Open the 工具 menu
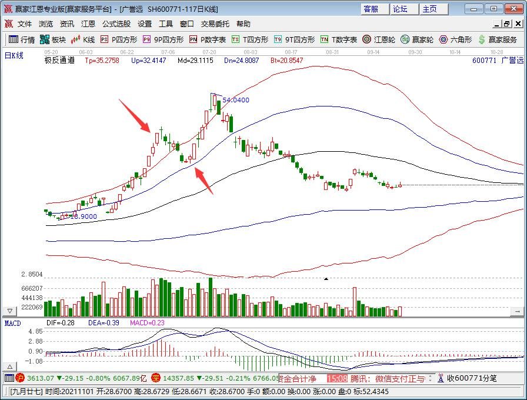527x400 pixels. pyautogui.click(x=166, y=24)
